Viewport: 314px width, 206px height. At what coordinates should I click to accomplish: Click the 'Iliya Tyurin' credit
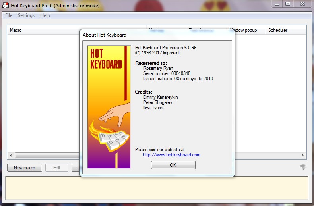(153, 108)
